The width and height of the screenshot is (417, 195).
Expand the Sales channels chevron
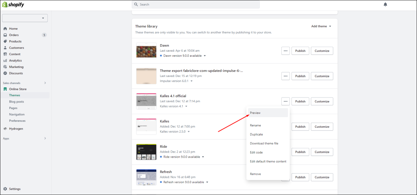pyautogui.click(x=45, y=83)
